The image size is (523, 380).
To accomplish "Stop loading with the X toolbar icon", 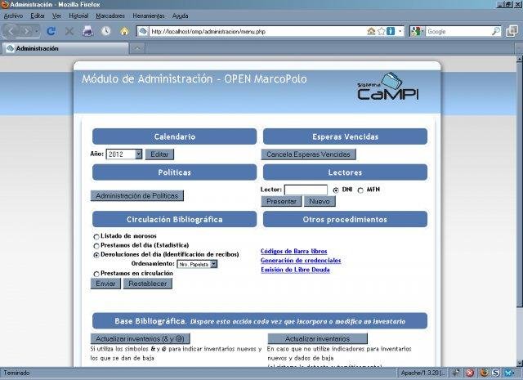I will click(x=69, y=31).
